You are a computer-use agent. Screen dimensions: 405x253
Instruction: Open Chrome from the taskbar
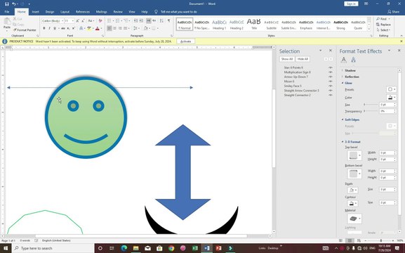pyautogui.click(x=171, y=248)
